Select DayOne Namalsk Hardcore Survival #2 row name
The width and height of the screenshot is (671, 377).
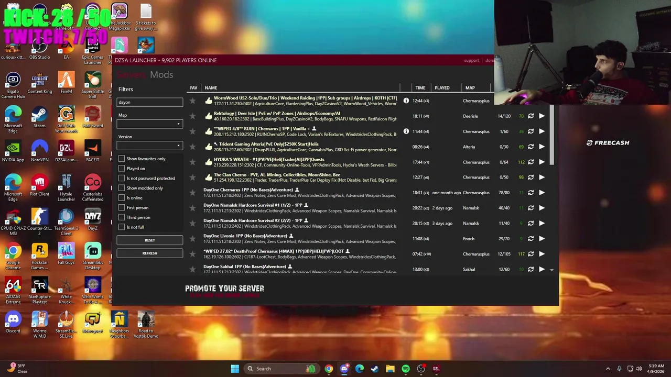coord(253,220)
